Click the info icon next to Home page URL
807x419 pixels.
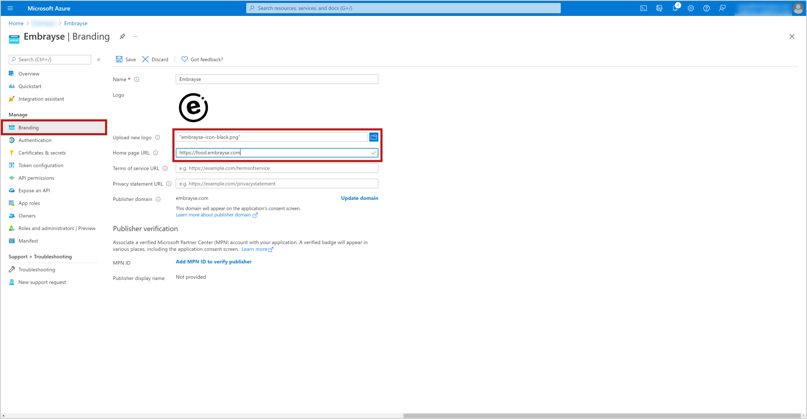[x=156, y=153]
